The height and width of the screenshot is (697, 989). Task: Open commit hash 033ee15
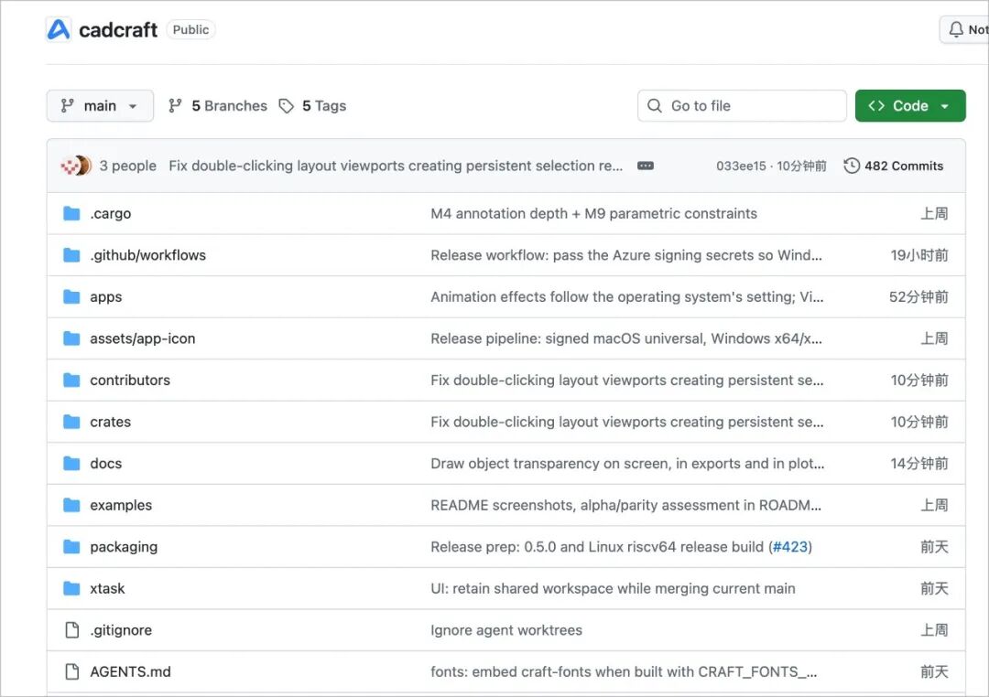(741, 166)
